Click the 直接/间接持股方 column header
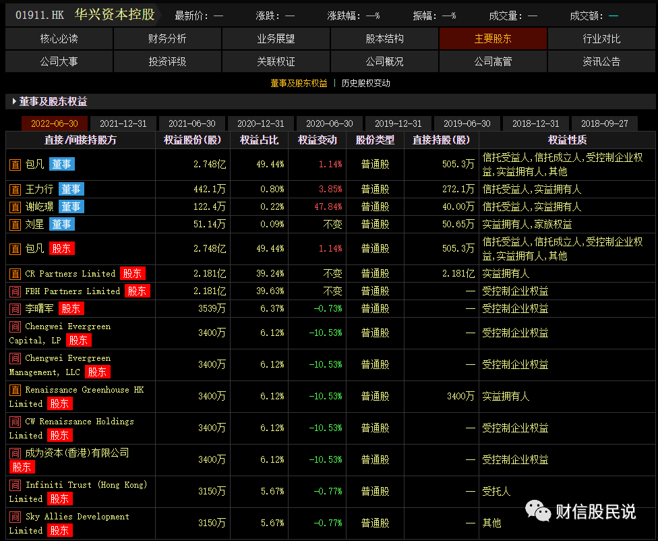658x541 pixels. pos(81,140)
